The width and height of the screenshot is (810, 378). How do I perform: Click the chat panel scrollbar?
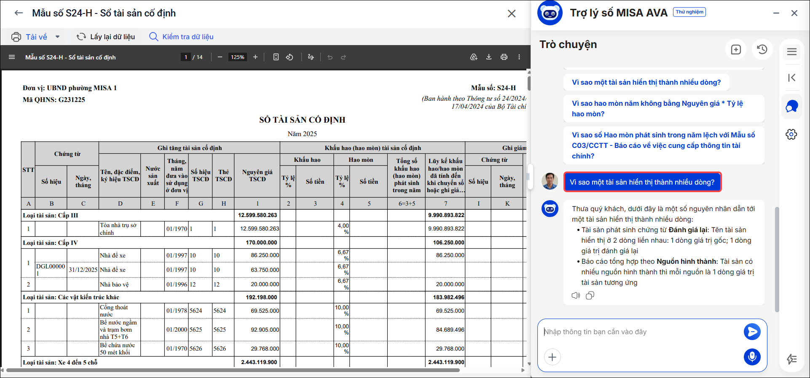(x=777, y=259)
